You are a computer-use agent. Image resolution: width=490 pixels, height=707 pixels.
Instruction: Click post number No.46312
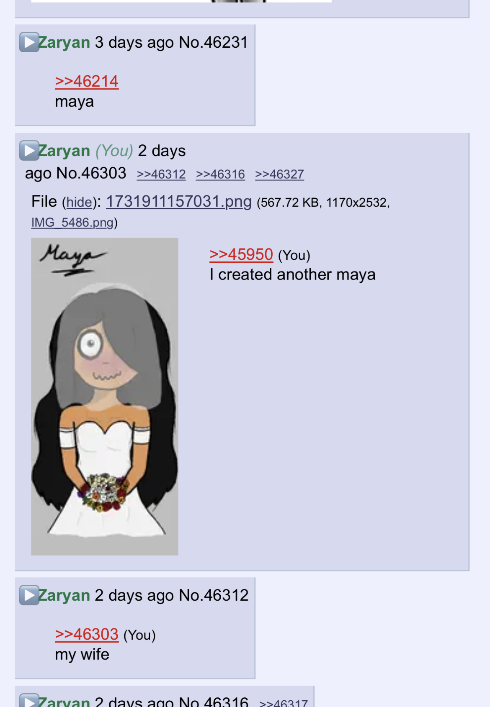point(214,595)
